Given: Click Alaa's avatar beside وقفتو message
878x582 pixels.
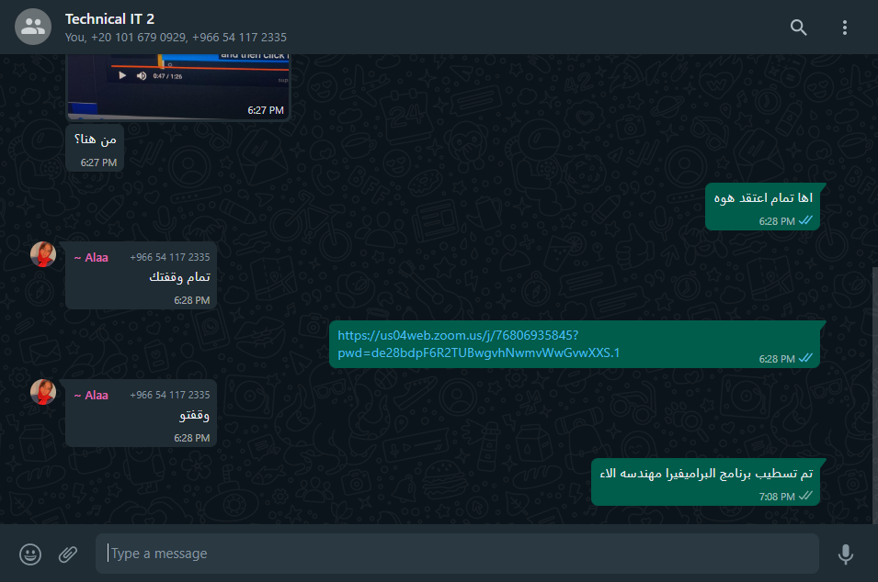Looking at the screenshot, I should pos(43,392).
